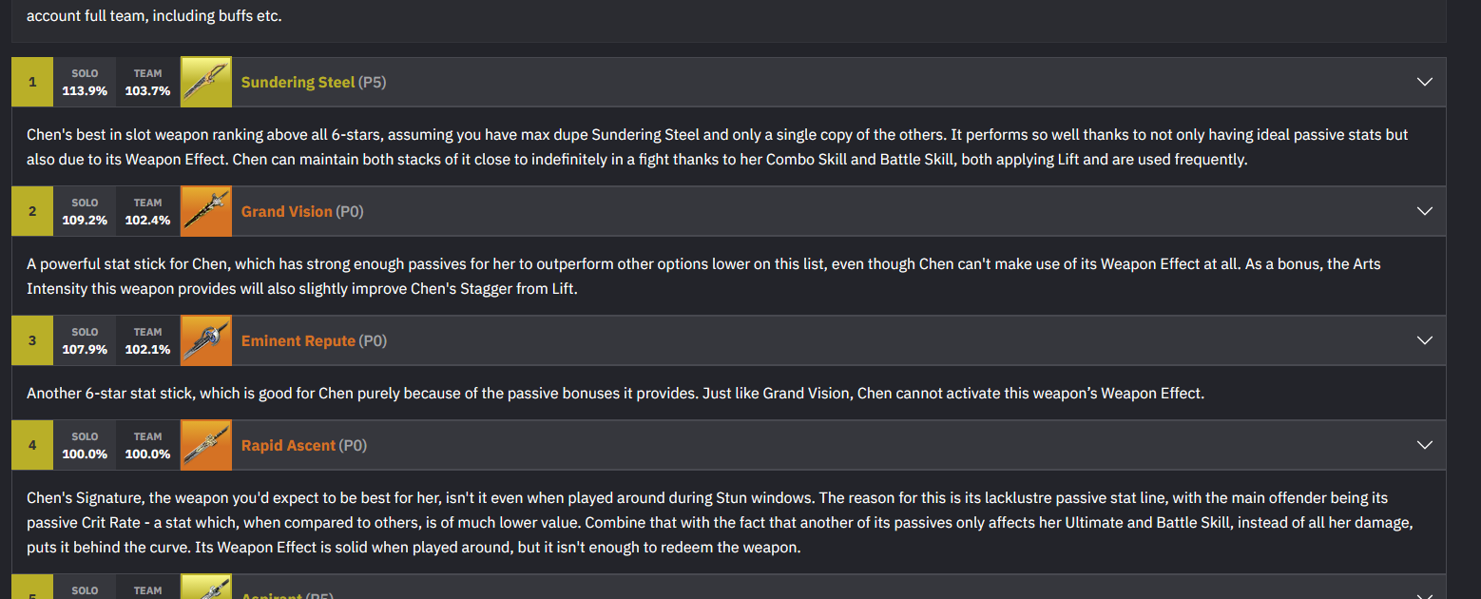Open the Eminent Repute weapon name link
Viewport: 1481px width, 599px height.
[298, 340]
